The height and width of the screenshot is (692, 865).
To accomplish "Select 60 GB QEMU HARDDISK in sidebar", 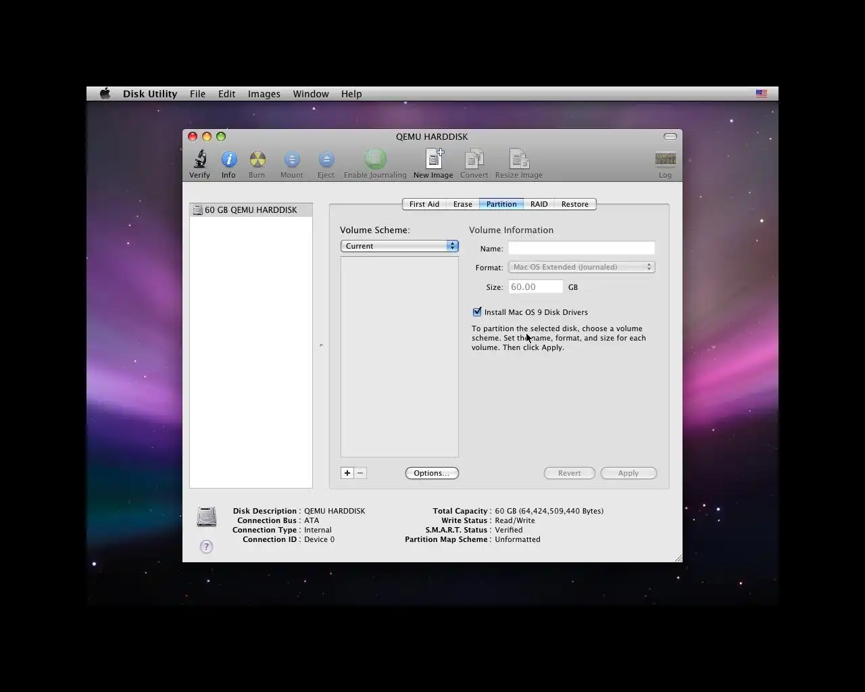I will 251,210.
